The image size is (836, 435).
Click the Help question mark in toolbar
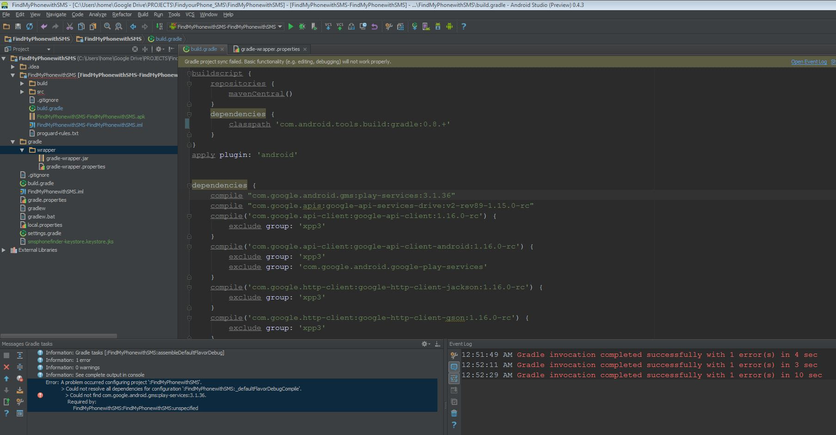(x=464, y=26)
